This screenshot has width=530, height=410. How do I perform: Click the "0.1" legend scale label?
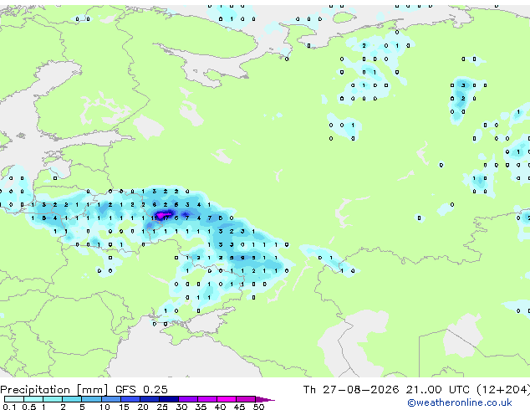click(x=9, y=407)
